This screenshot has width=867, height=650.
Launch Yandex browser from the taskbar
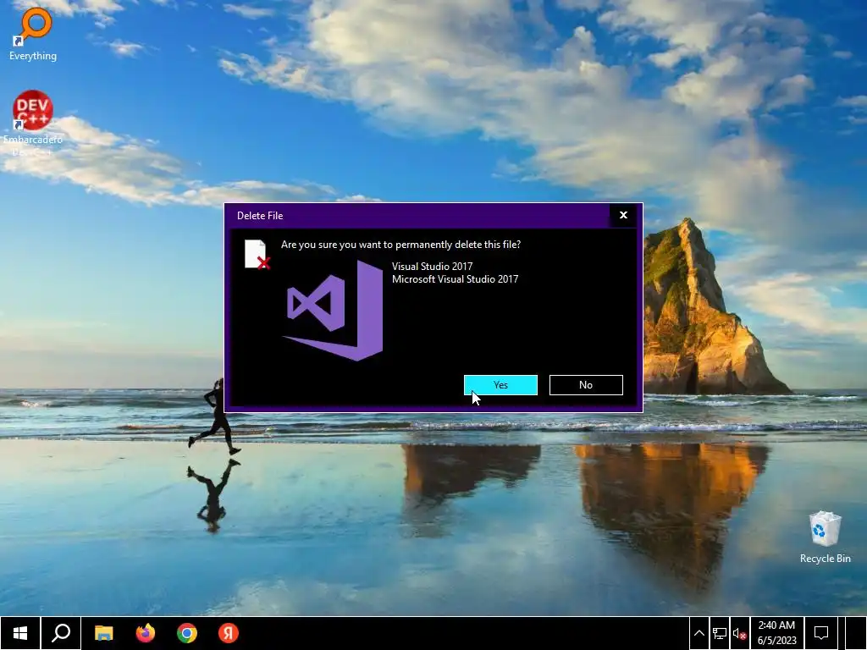pyautogui.click(x=229, y=633)
